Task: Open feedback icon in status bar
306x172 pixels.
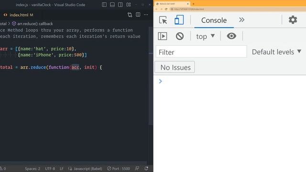Action: 137,169
